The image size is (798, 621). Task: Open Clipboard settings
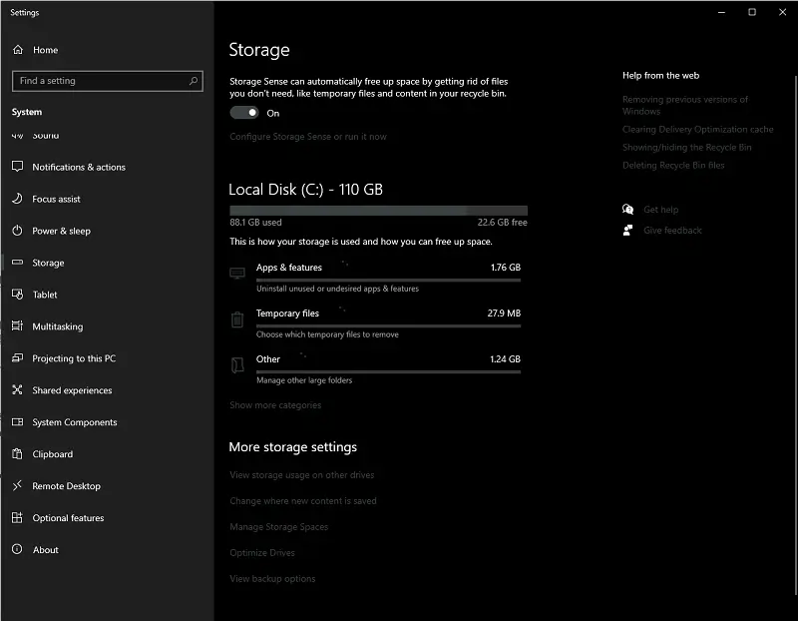19,454
